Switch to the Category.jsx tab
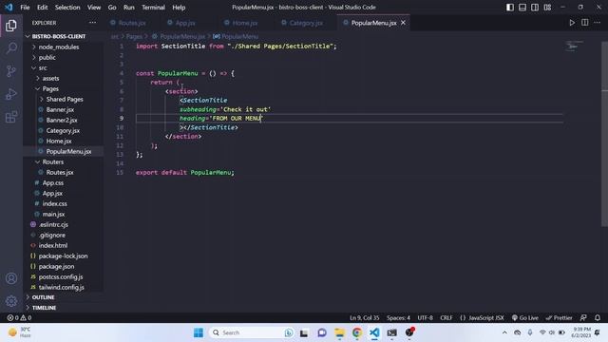Image resolution: width=608 pixels, height=342 pixels. 306,23
